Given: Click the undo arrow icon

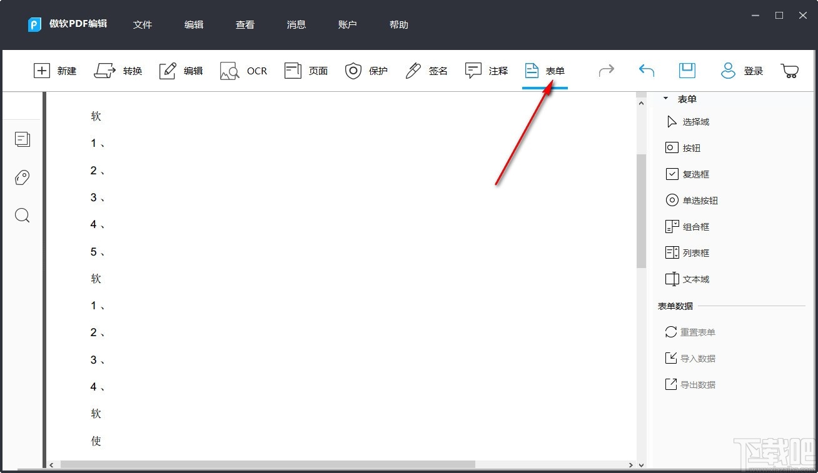Looking at the screenshot, I should point(647,71).
